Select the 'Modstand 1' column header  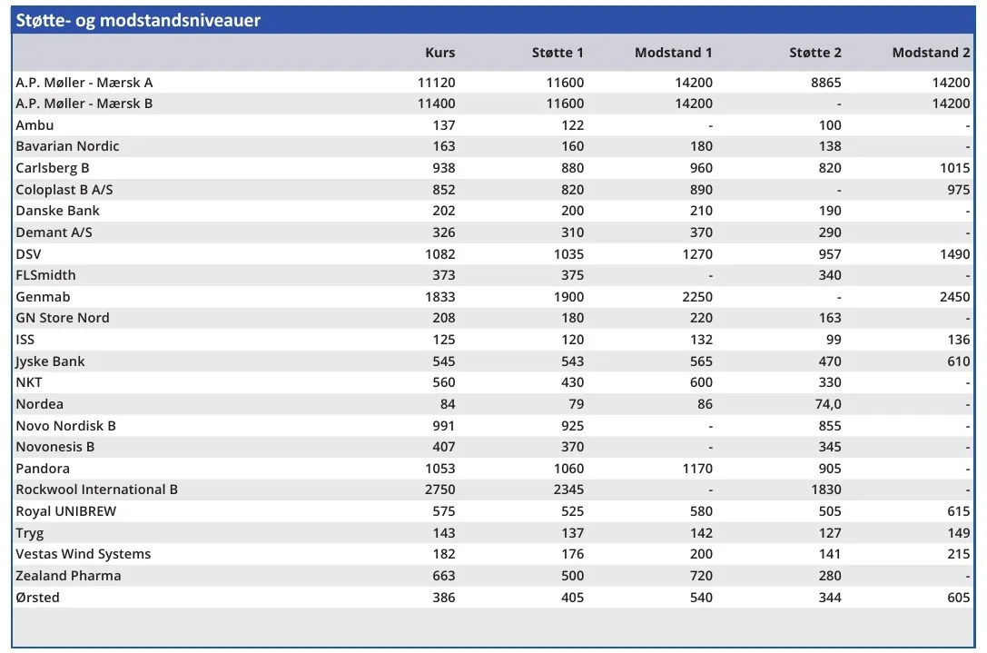point(673,53)
